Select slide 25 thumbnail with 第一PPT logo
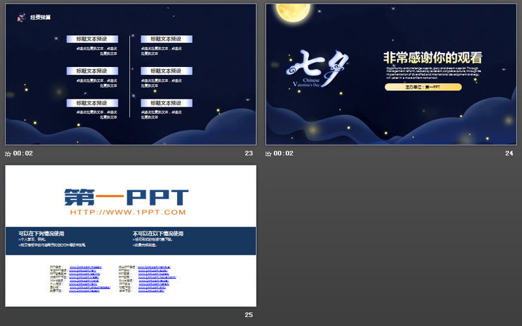This screenshot has width=522, height=326. point(130,236)
